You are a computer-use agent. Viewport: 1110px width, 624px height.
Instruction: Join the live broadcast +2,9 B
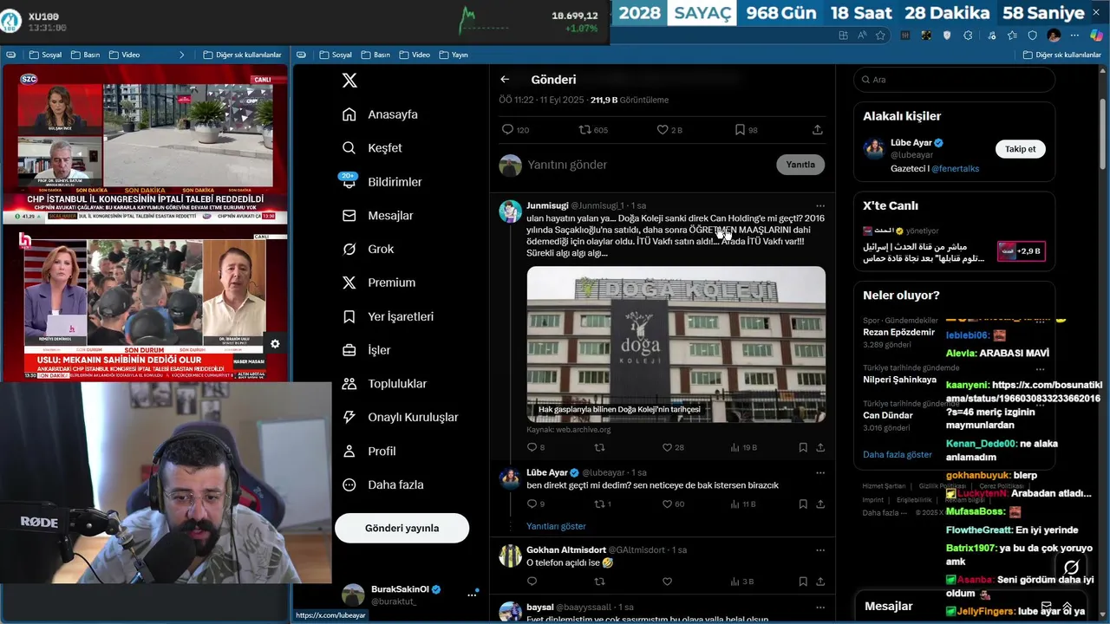point(1021,251)
